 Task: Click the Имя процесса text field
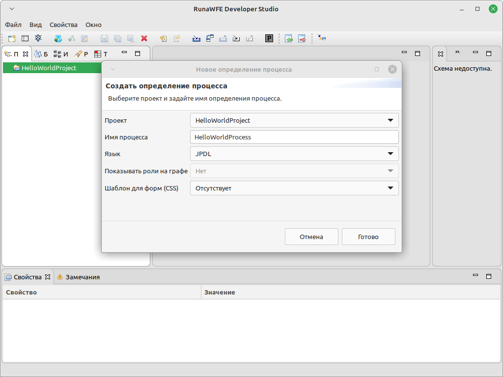[294, 137]
